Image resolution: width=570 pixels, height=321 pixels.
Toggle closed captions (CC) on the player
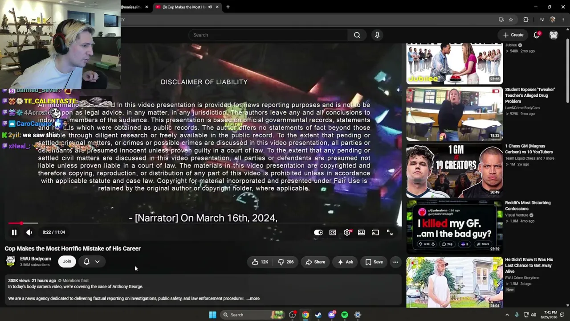333,232
